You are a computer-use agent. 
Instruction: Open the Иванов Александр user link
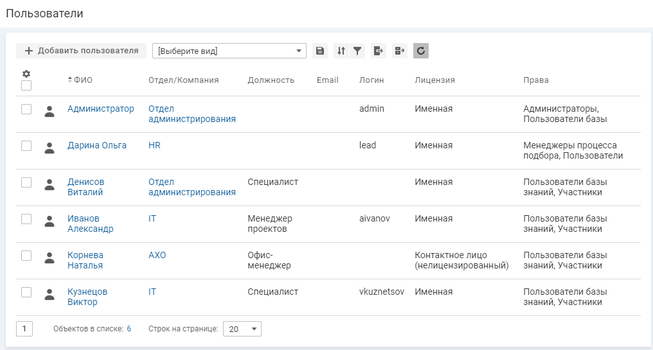[x=90, y=223]
